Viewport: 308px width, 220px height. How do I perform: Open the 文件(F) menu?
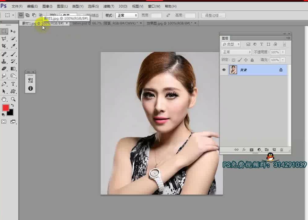click(x=17, y=6)
